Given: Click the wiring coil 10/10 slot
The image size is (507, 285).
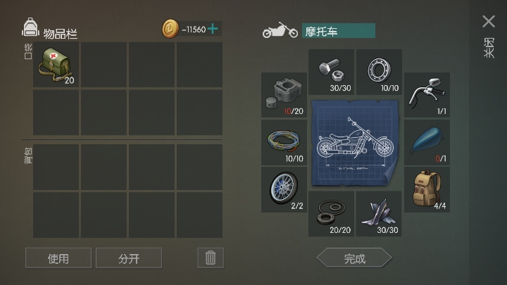Looking at the screenshot, I should tap(284, 142).
